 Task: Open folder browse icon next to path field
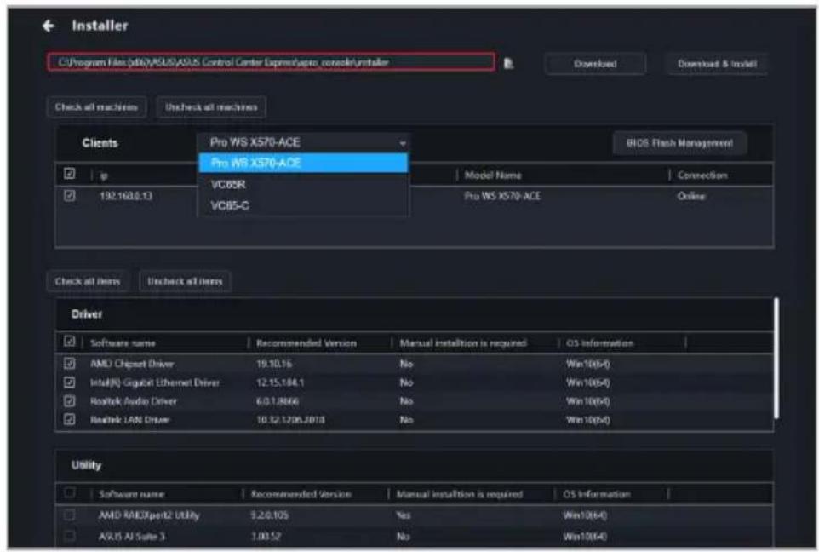coord(508,63)
